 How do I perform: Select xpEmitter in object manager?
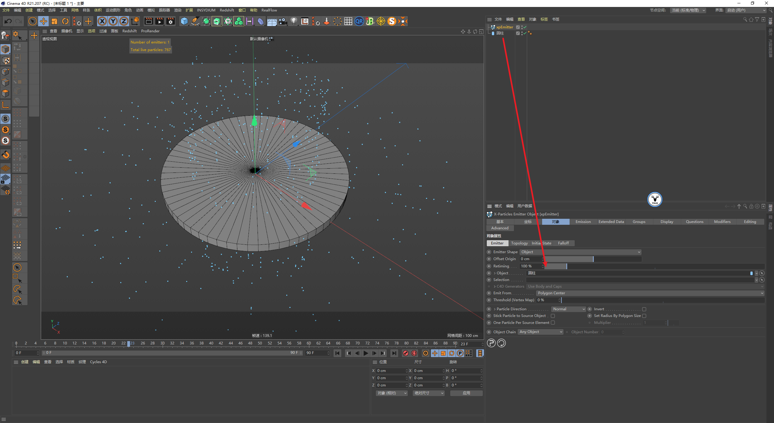point(505,27)
